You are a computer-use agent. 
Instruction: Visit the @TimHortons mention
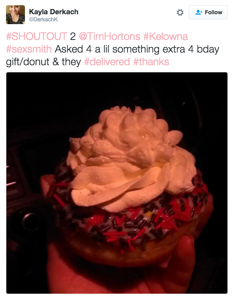pos(109,36)
